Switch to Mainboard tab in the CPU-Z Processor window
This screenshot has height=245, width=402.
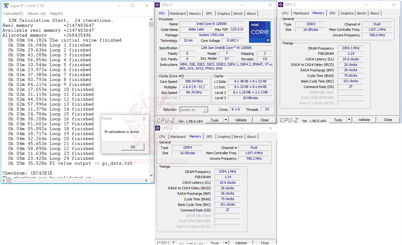pyautogui.click(x=178, y=14)
